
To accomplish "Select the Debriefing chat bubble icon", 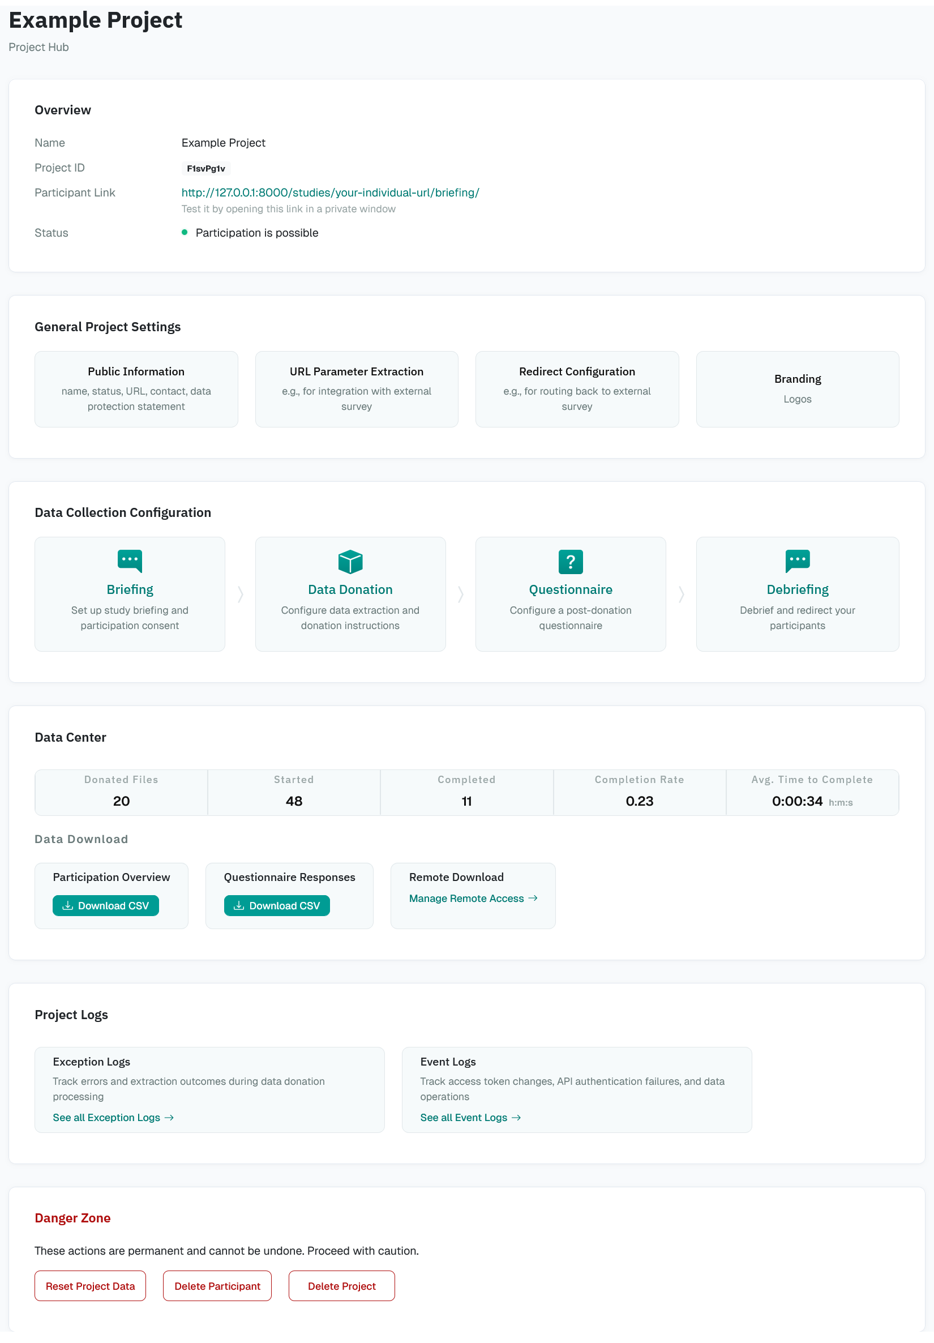I will [x=797, y=562].
